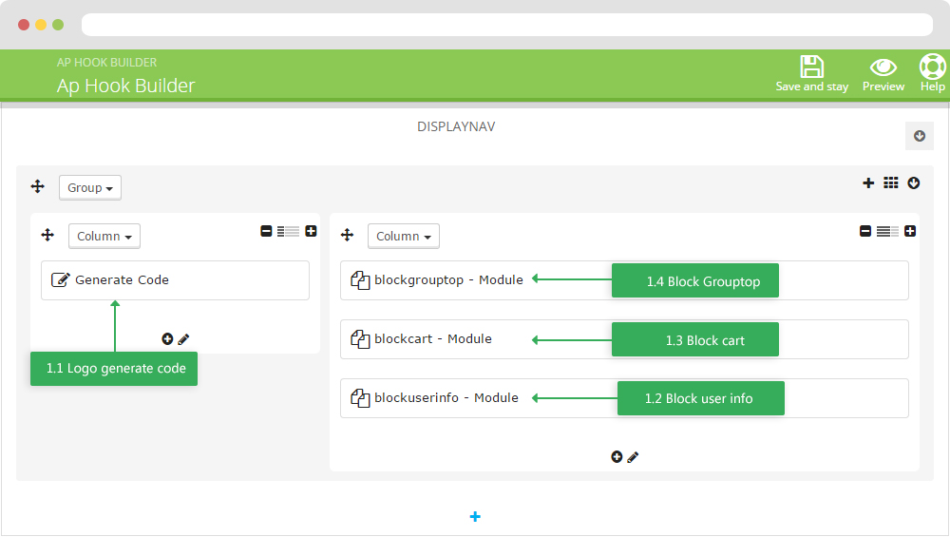
Task: Grab the right Column move handle
Action: pyautogui.click(x=347, y=235)
